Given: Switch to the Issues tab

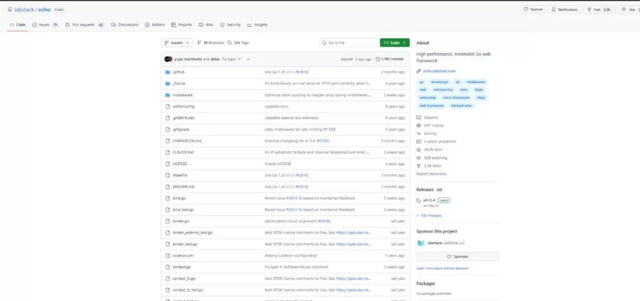Looking at the screenshot, I should 45,25.
